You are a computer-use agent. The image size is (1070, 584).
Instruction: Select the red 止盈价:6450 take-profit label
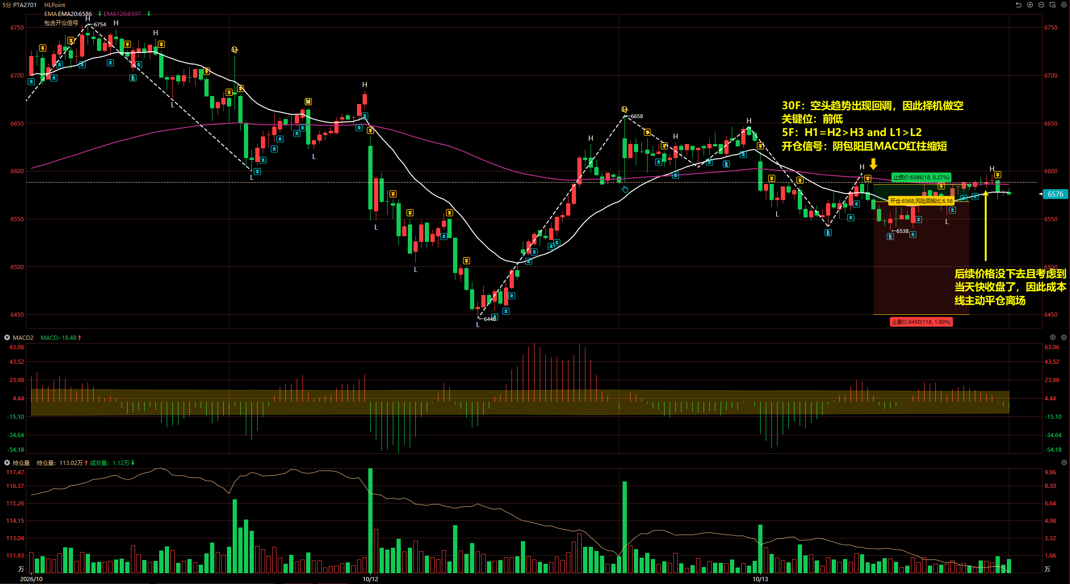(x=921, y=322)
